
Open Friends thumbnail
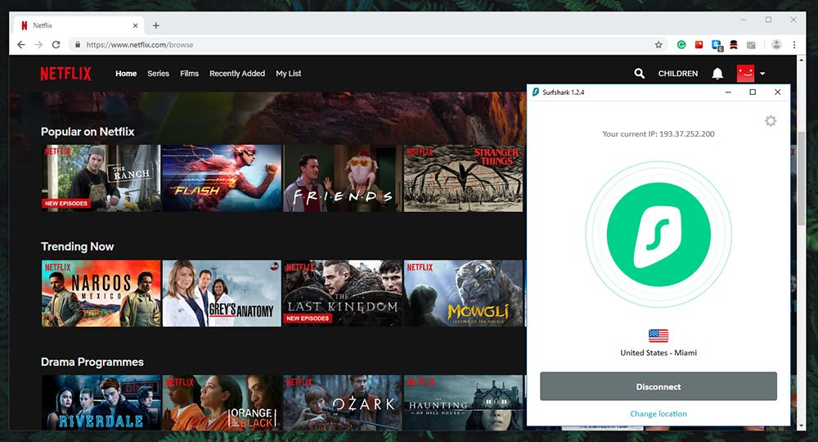[343, 178]
